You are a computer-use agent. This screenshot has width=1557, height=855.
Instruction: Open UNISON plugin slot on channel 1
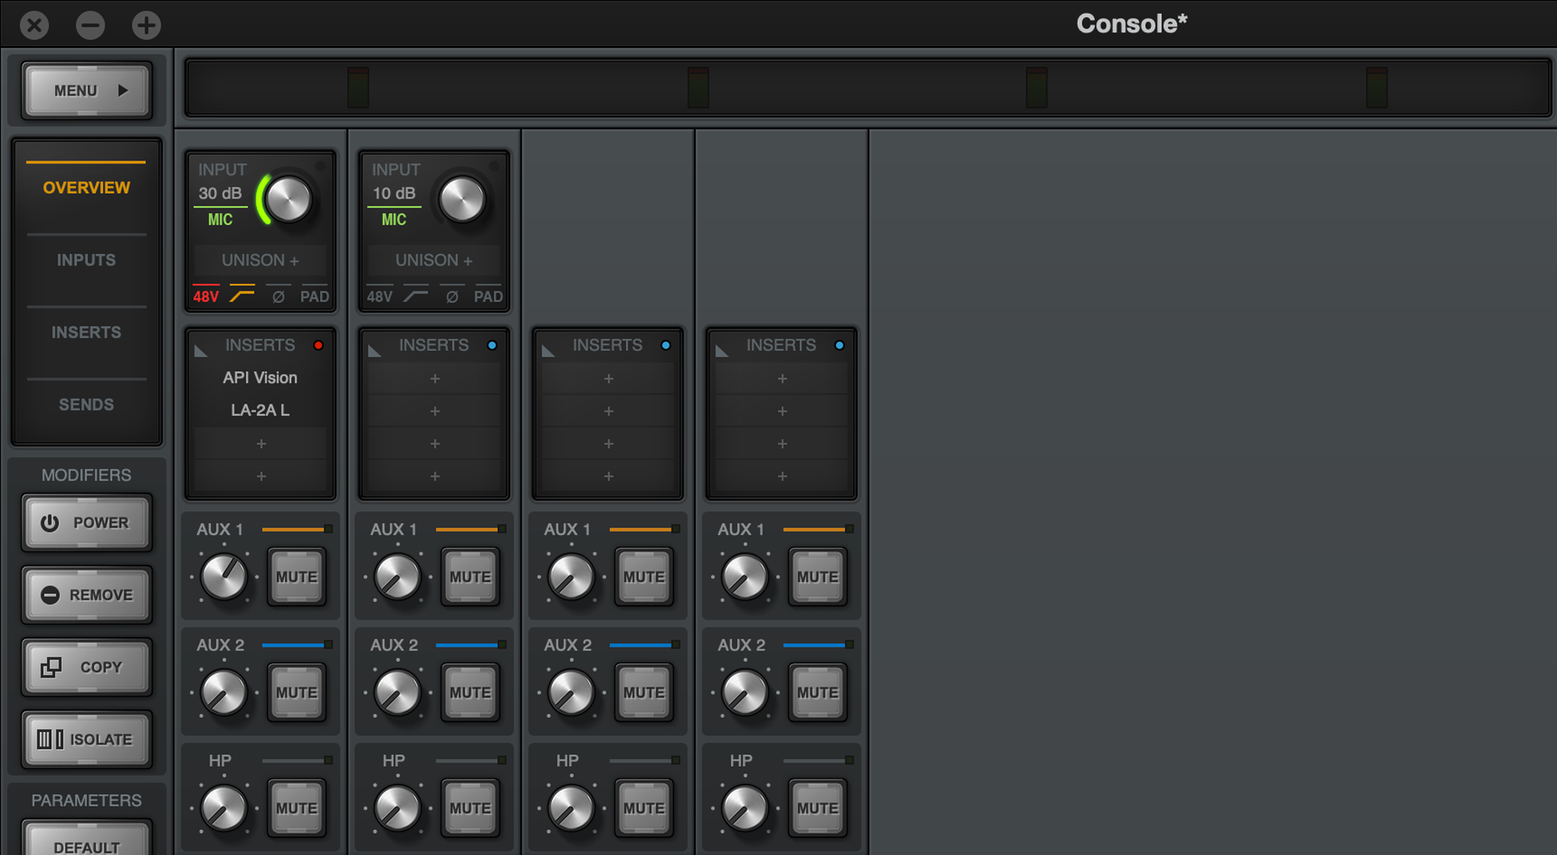click(x=260, y=260)
